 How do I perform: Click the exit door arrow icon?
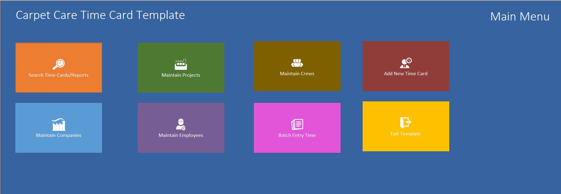[x=406, y=123]
